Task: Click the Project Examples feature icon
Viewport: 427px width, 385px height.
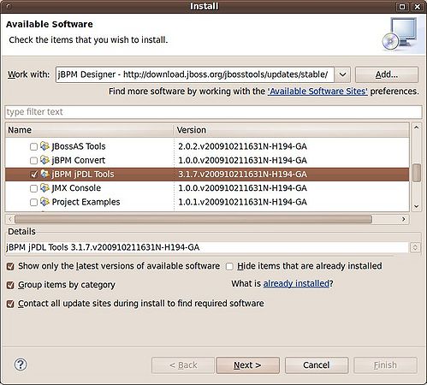Action: (x=44, y=202)
